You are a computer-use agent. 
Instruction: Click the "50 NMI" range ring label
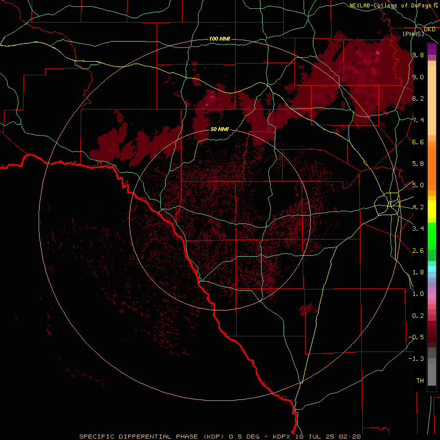(220, 129)
